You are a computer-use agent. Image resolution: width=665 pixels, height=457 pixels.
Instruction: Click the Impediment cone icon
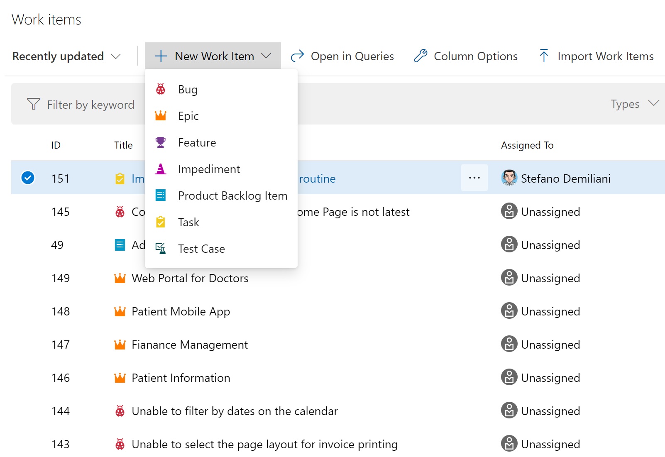[161, 169]
